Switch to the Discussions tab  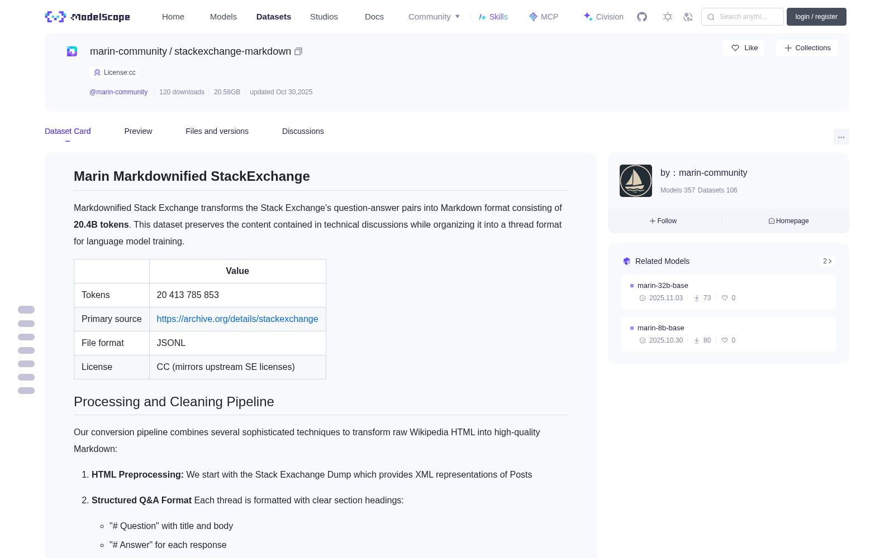tap(303, 131)
